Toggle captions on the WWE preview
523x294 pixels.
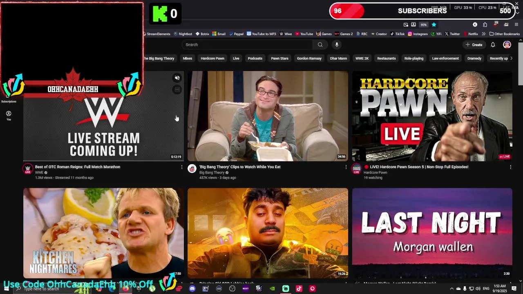tap(177, 89)
